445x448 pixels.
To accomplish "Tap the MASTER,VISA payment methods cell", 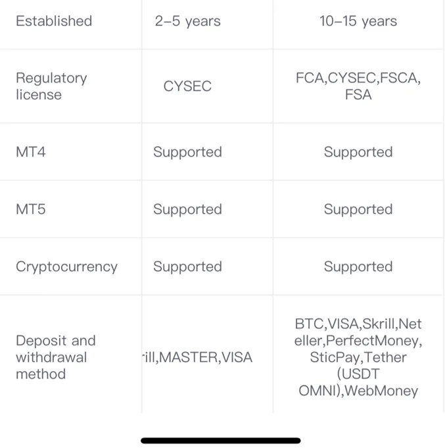I will point(198,357).
